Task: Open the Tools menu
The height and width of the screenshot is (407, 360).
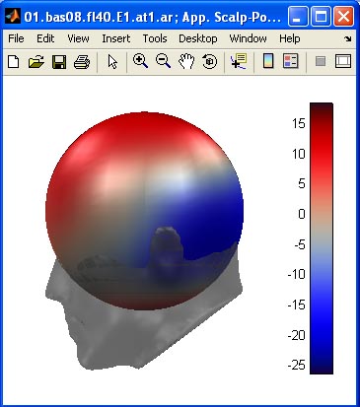Action: click(x=155, y=38)
